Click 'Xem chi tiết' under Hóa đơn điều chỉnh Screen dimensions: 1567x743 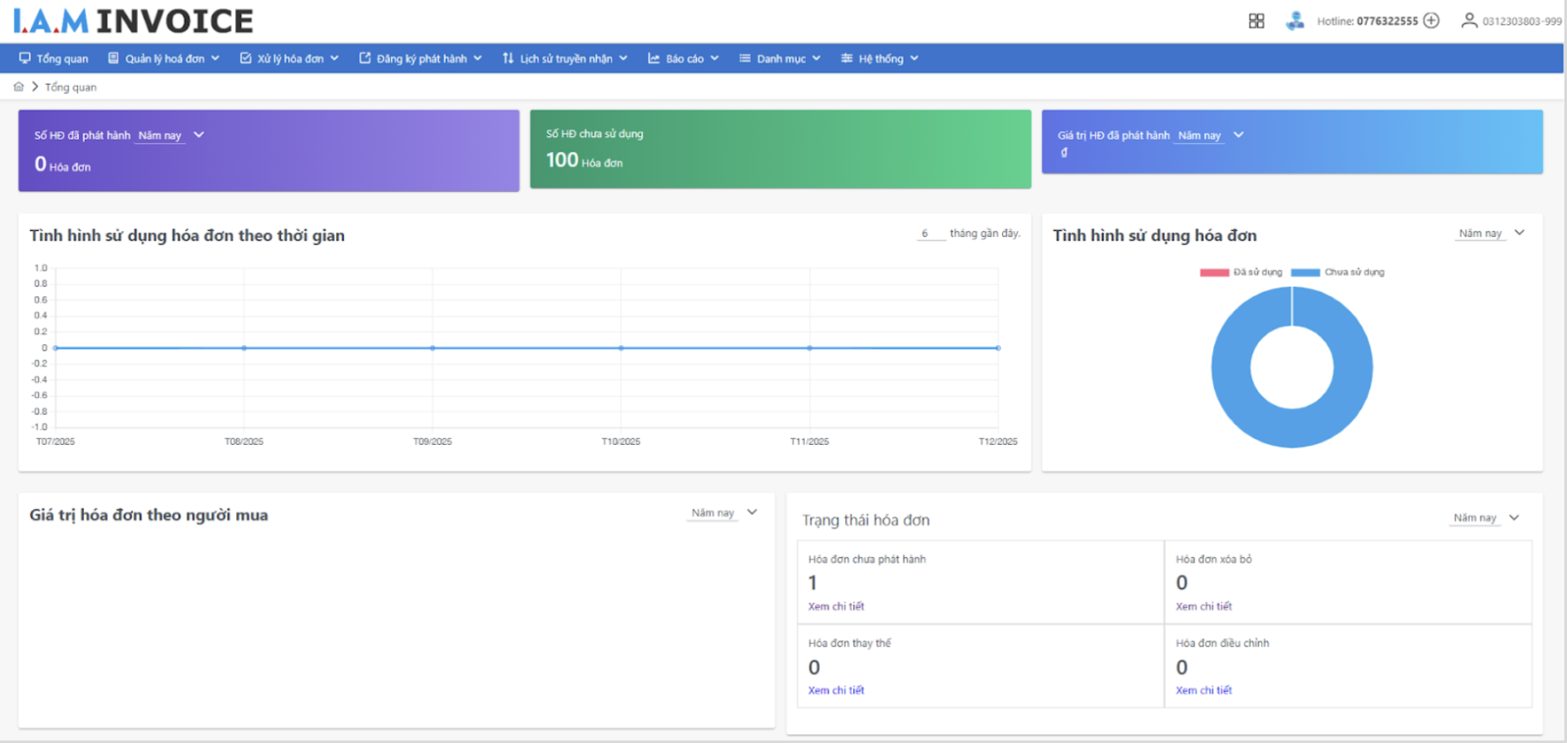[x=1204, y=691]
